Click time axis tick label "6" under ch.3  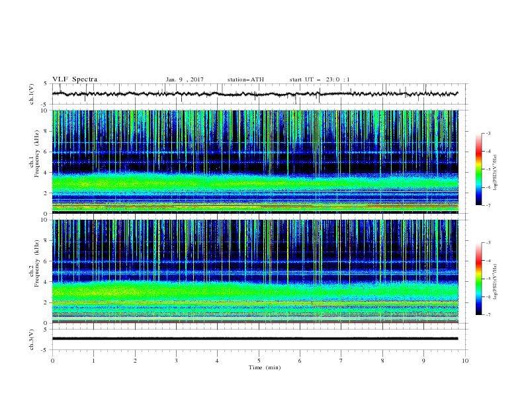(300, 361)
